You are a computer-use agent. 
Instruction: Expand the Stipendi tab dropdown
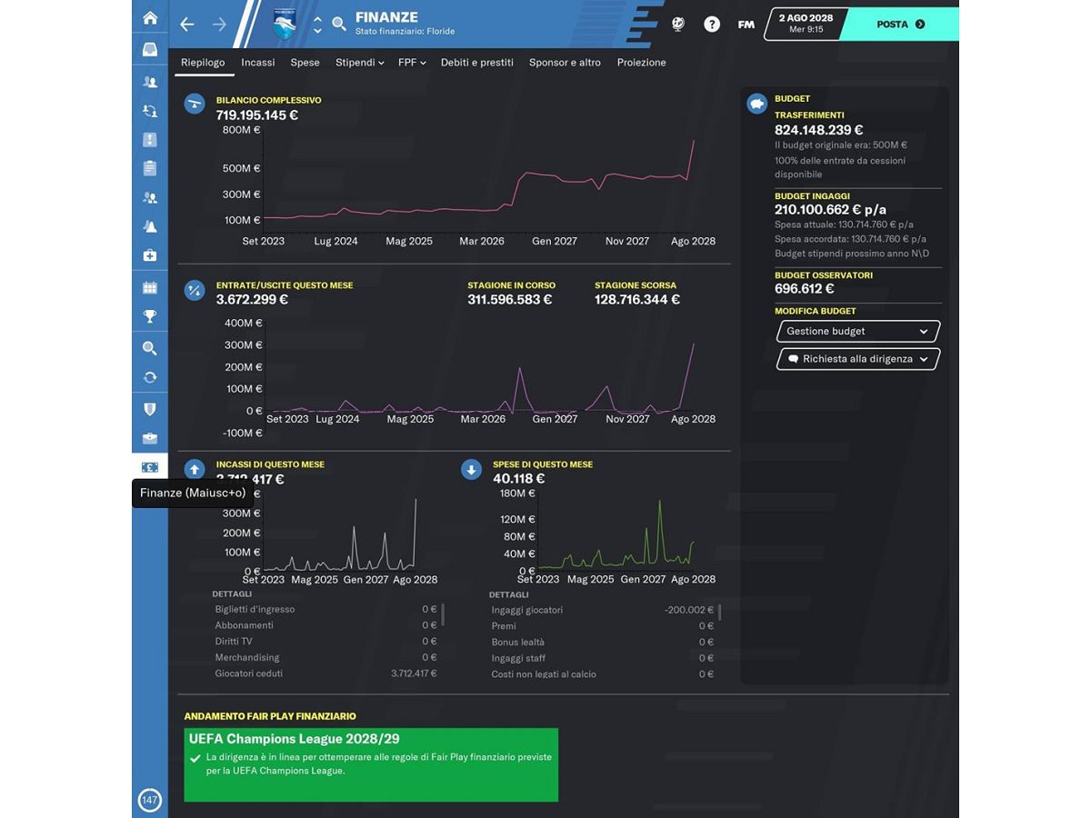[359, 63]
